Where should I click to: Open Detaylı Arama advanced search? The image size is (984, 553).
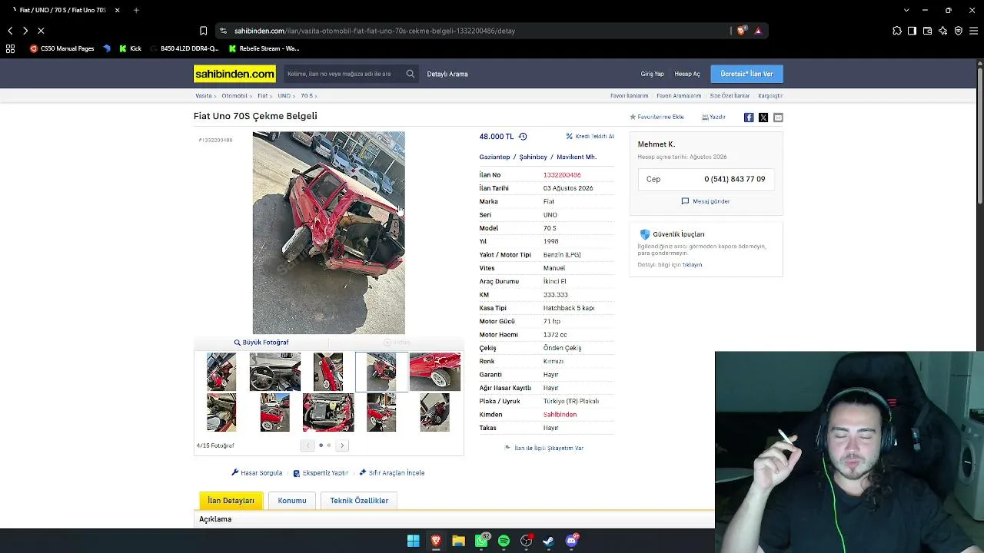coord(447,74)
